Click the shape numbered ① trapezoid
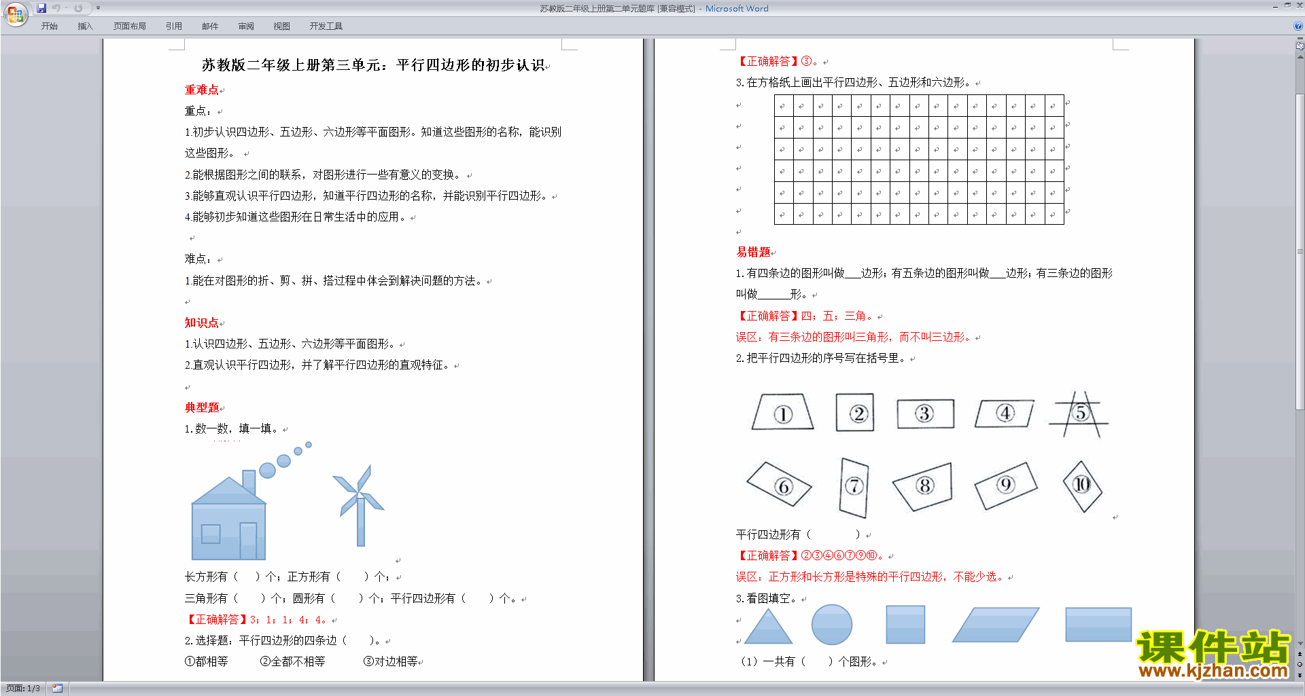This screenshot has height=696, width=1305. 782,412
